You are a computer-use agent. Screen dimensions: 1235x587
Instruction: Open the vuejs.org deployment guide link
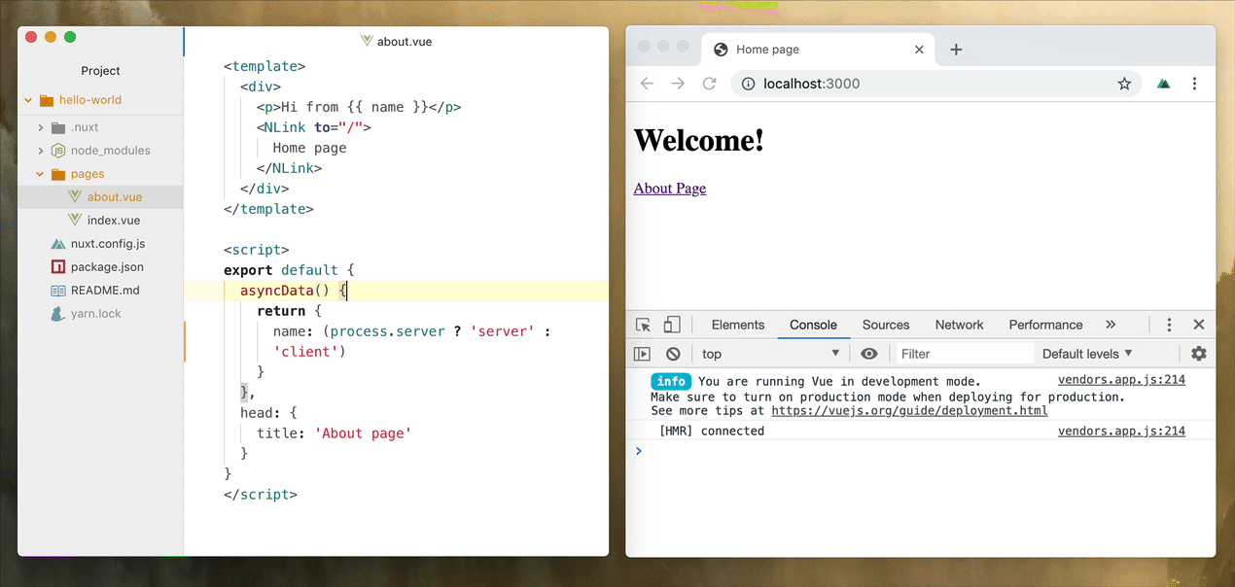coord(908,411)
